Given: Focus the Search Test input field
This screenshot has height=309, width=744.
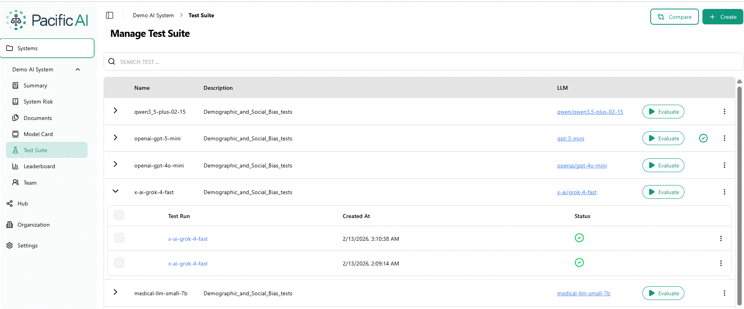Looking at the screenshot, I should pyautogui.click(x=423, y=62).
